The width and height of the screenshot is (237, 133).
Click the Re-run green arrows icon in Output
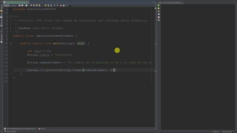tap(159, 5)
